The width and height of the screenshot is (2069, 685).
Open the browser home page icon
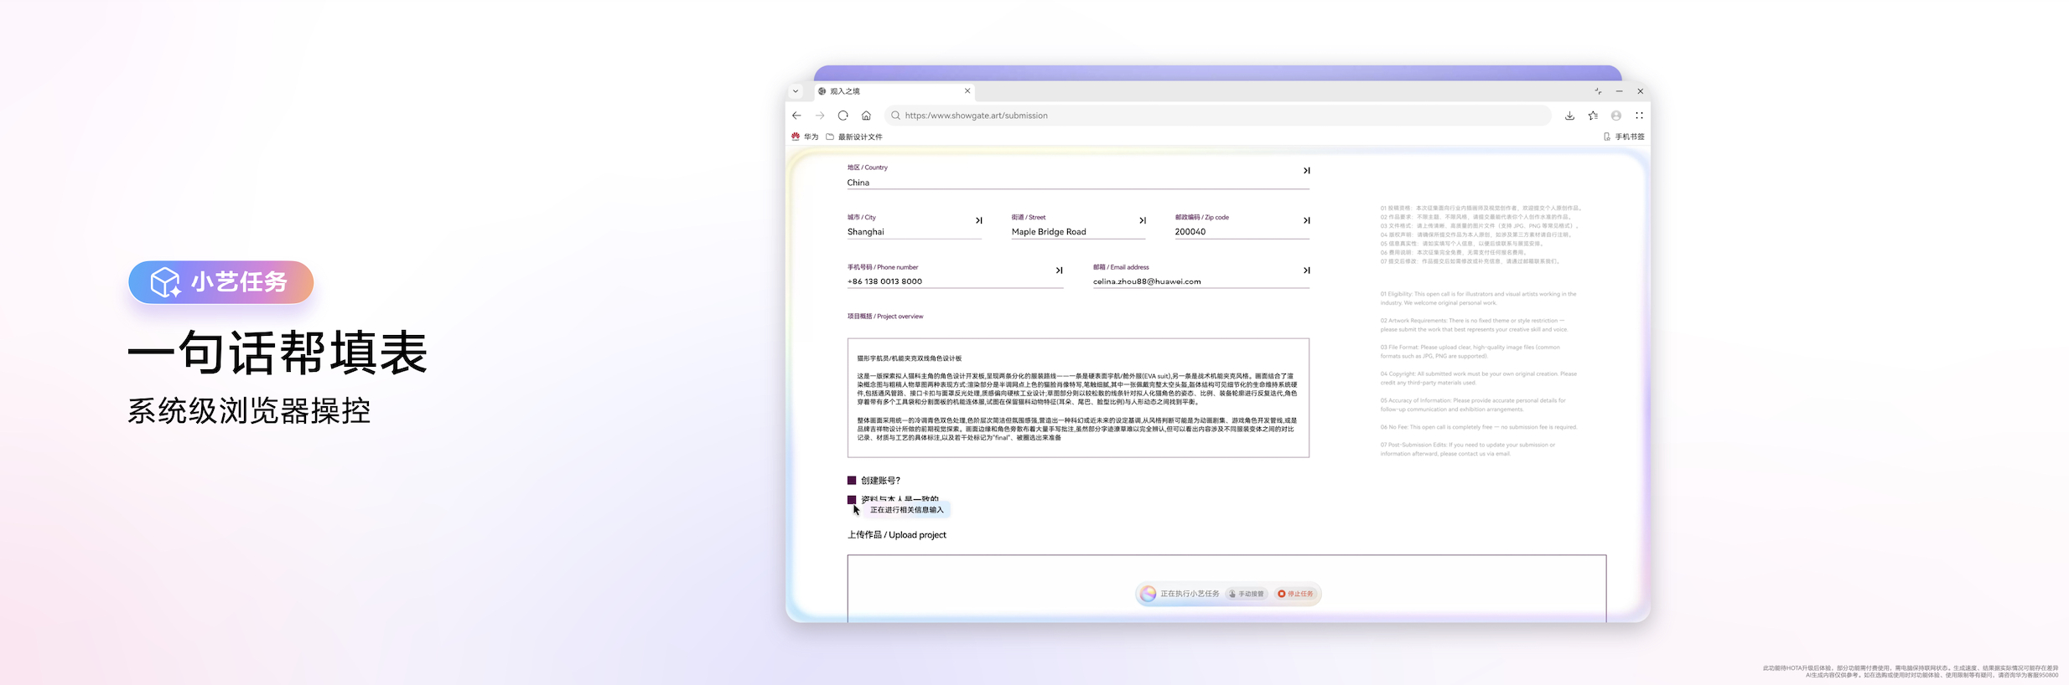866,116
